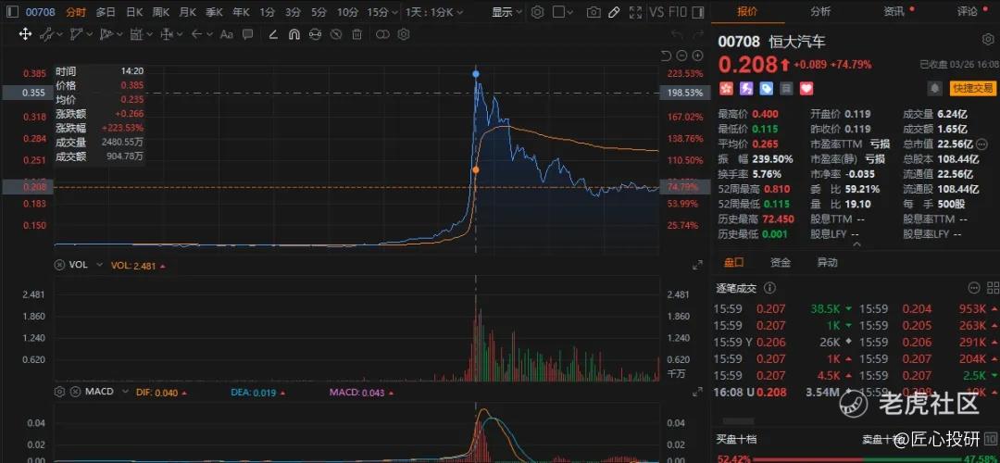Toggle the magnet snap mode
This screenshot has width=1000, height=463.
294,34
